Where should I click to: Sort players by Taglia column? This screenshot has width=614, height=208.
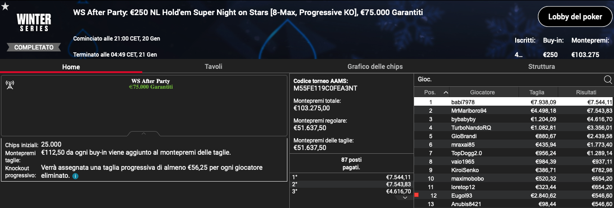click(537, 92)
